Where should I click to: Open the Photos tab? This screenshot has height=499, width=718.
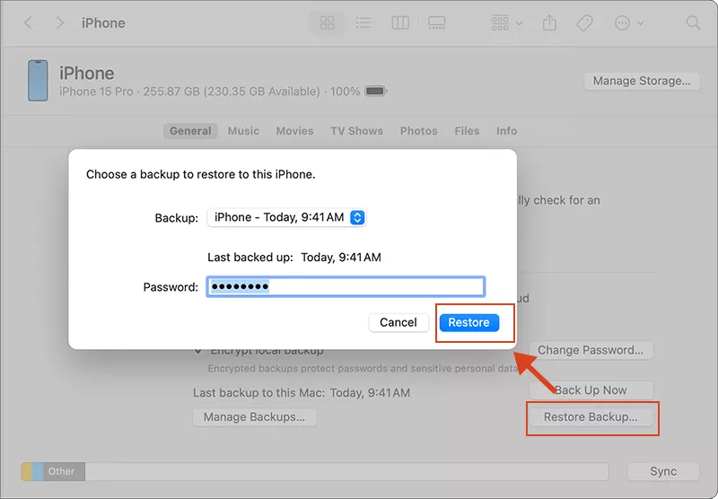pos(419,131)
